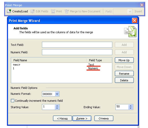The image size is (148, 128).
Task: Open the Numeric Format dropdown
Action: (x=57, y=94)
